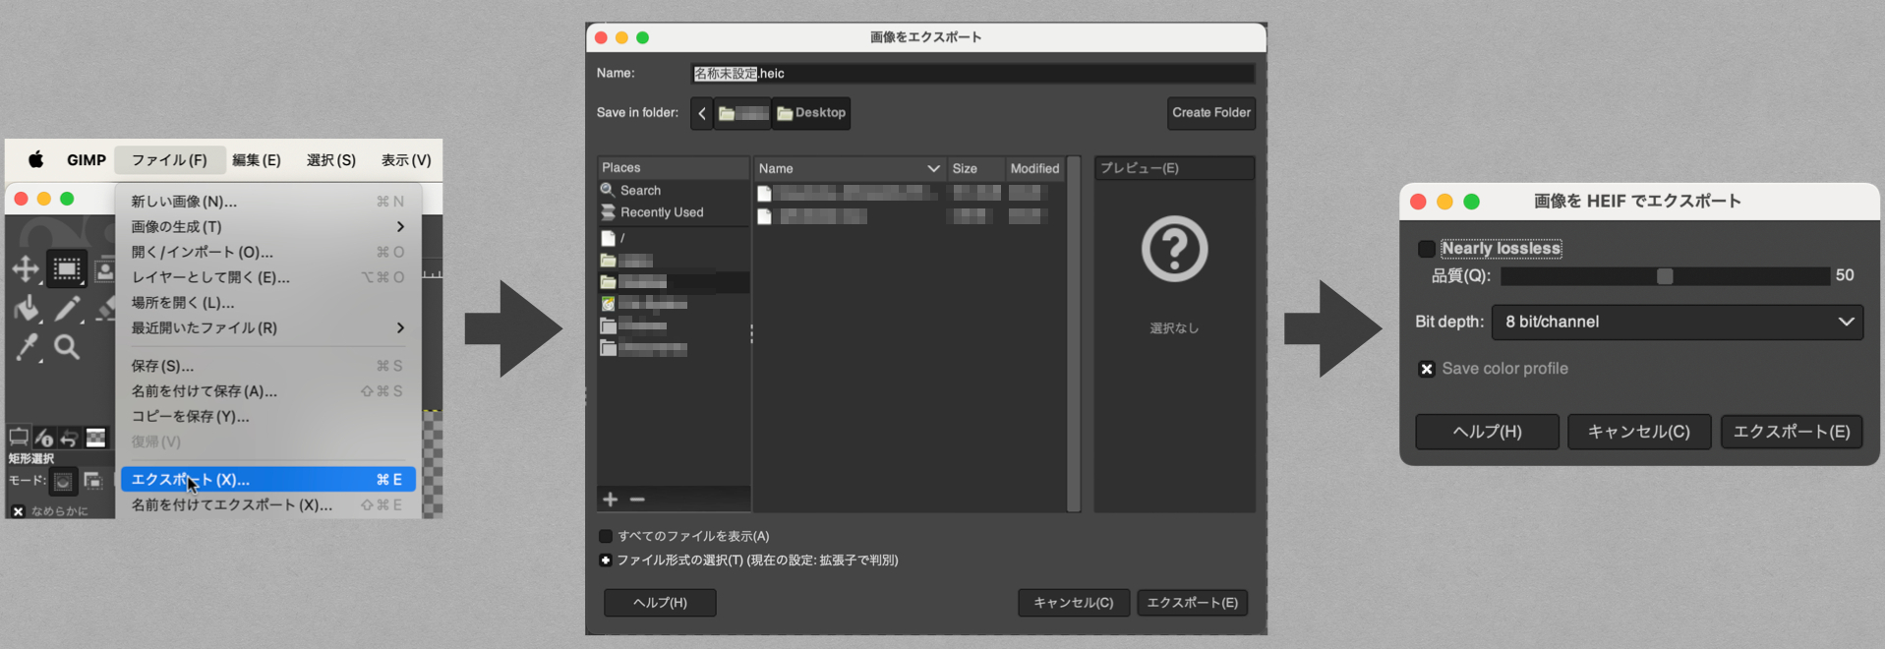1885x649 pixels.
Task: Click the Create Folder button
Action: pos(1210,113)
